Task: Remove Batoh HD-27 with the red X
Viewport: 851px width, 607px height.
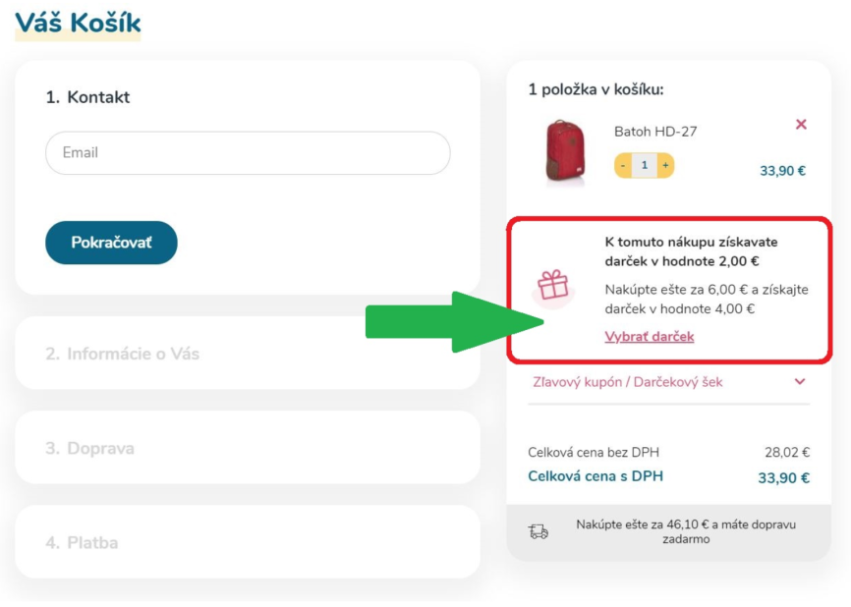Action: tap(801, 124)
